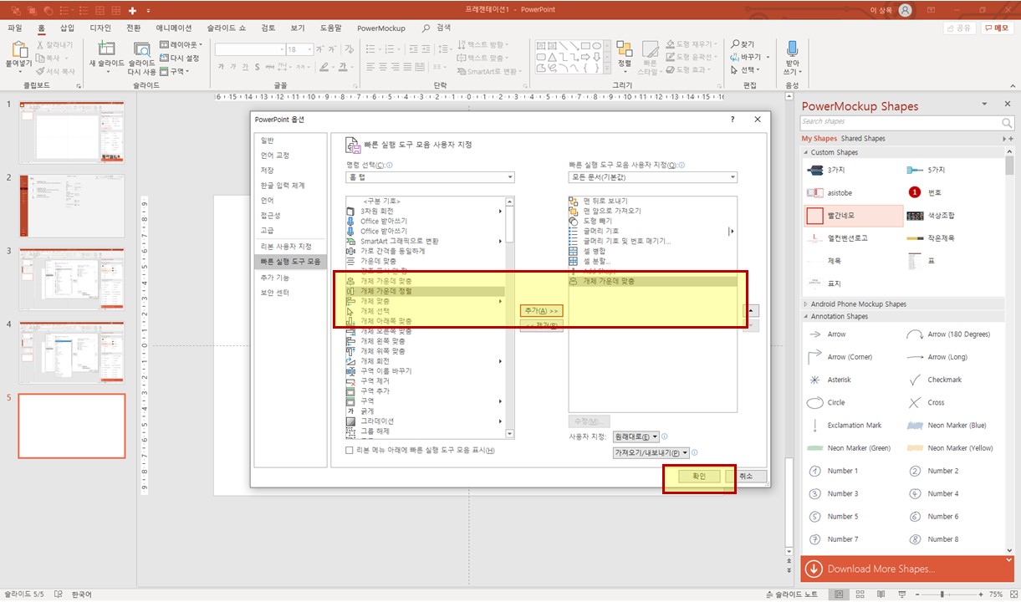Viewport: 1021px width, 602px height.
Task: Click the 새 슬라이드 ribbon icon
Action: point(106,49)
